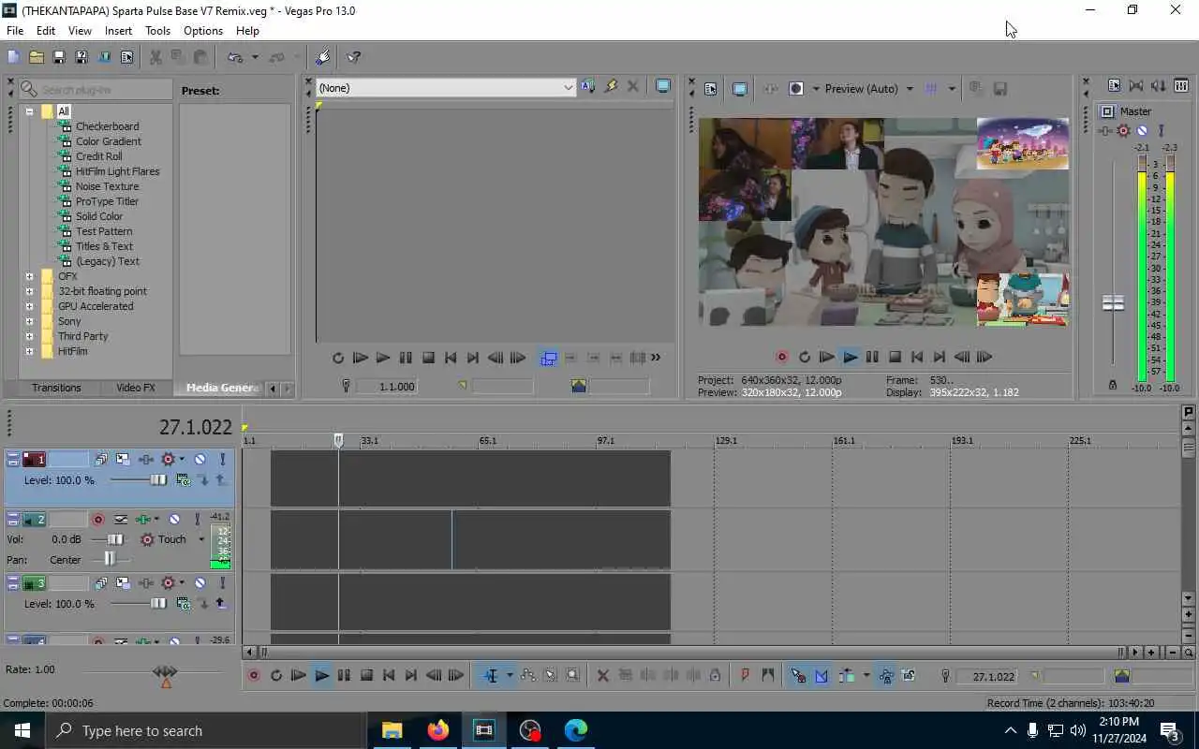
Task: Open the Touch automation mode dropdown on track 2
Action: click(x=200, y=539)
